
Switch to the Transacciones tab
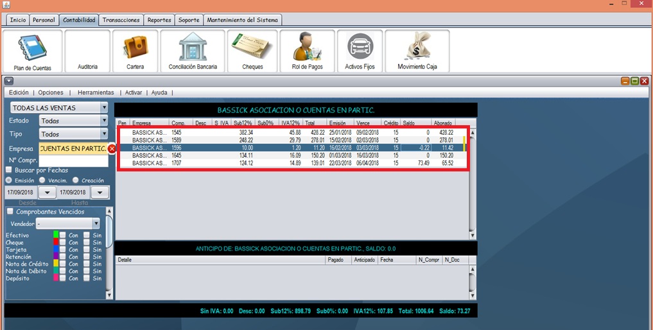[121, 20]
